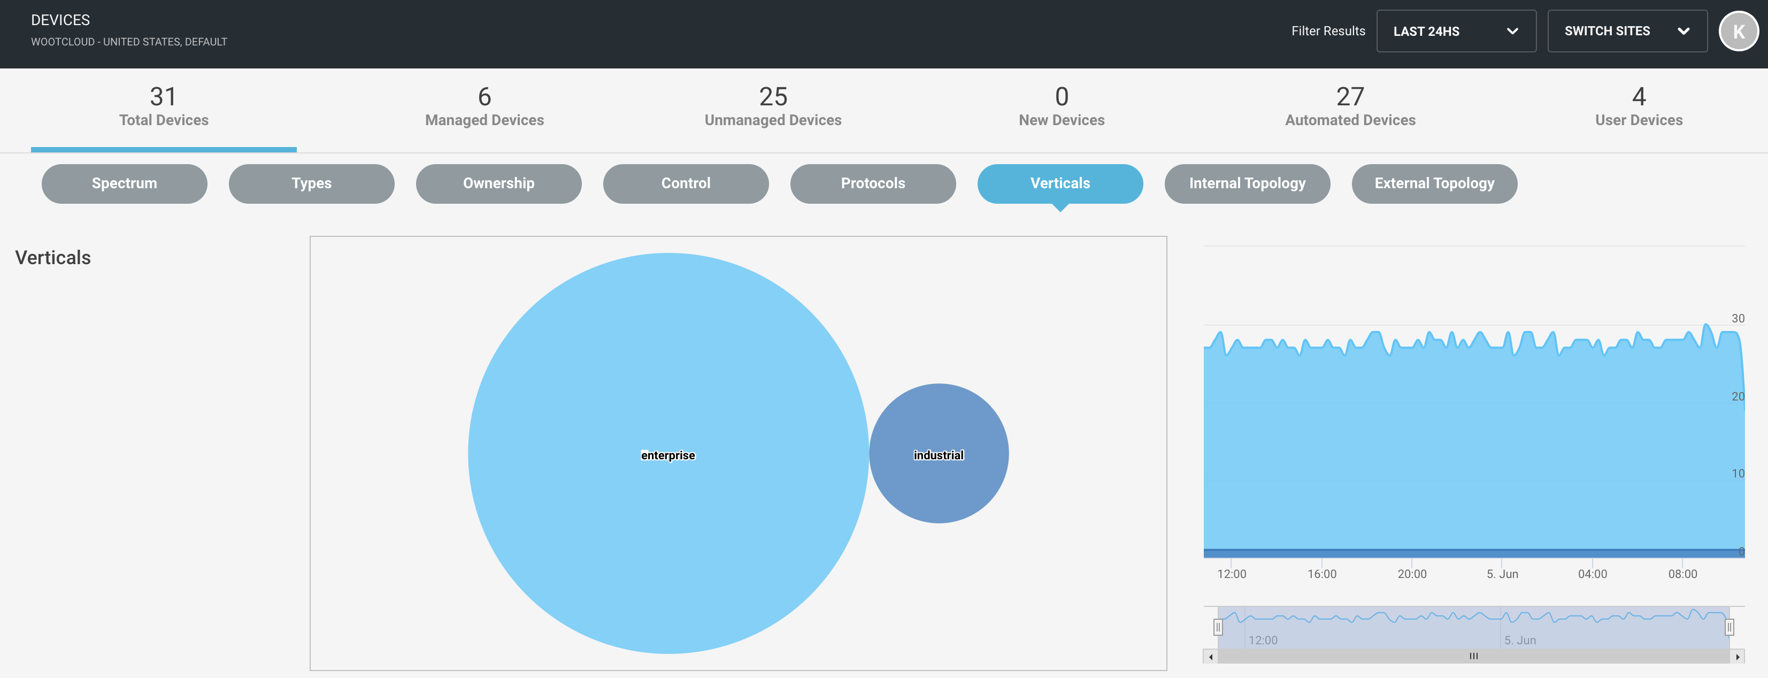This screenshot has height=678, width=1768.
Task: Open the LAST 24HS time range dropdown
Action: (x=1455, y=31)
